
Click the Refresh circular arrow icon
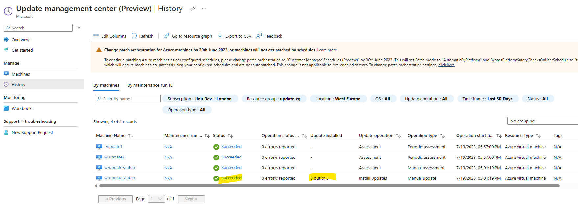[134, 36]
